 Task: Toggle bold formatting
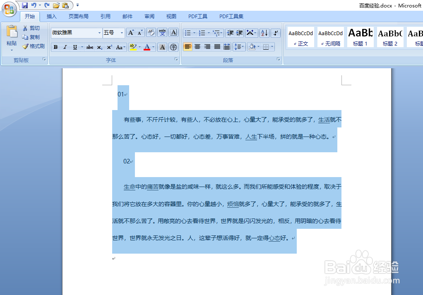pyautogui.click(x=55, y=47)
